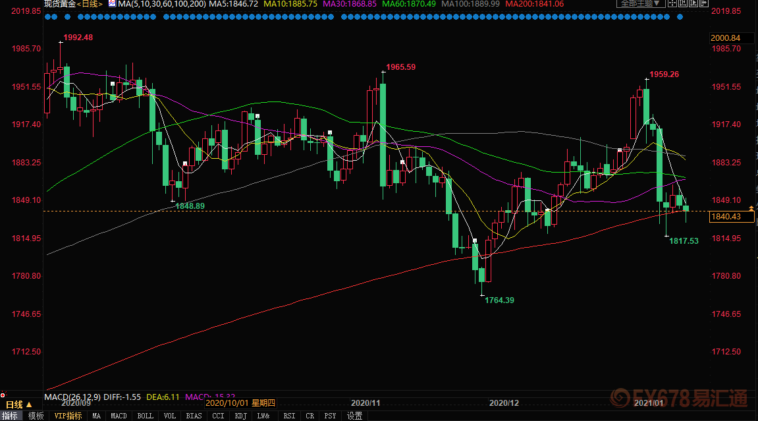This screenshot has height=421, width=758.
Task: Select the MACD indicator tab
Action: 119,416
